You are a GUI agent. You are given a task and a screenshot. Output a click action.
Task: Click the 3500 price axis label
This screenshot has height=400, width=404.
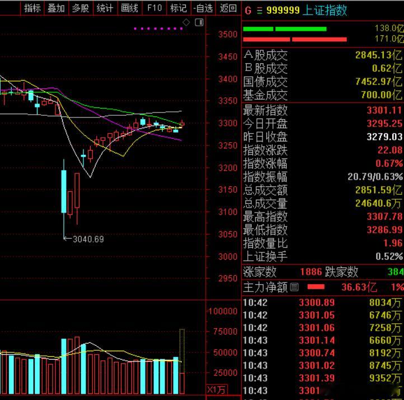coord(228,35)
